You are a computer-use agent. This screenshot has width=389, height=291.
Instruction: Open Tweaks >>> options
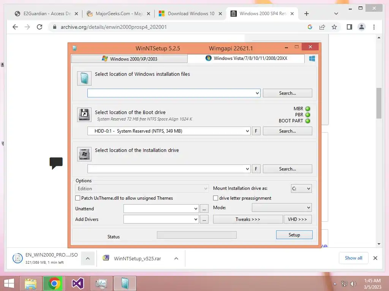point(248,219)
